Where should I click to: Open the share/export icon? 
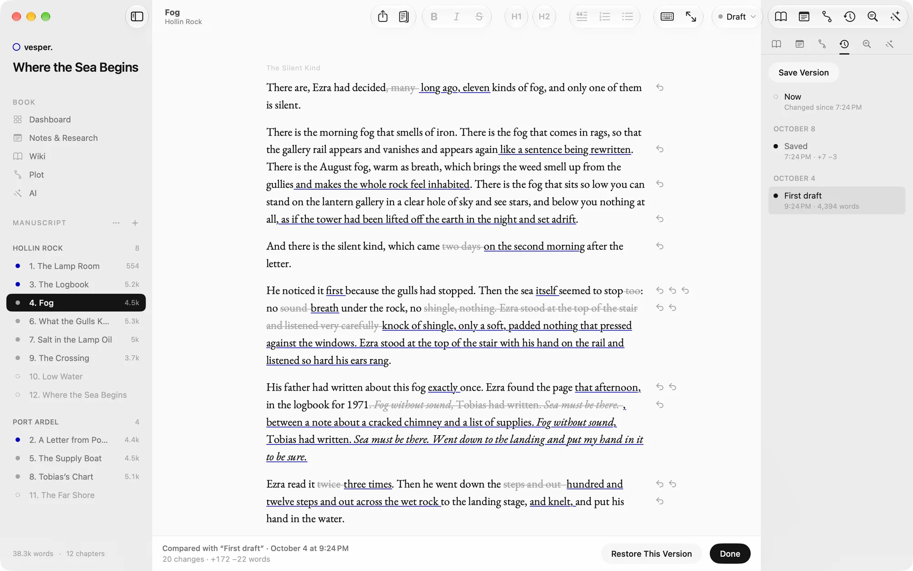click(383, 16)
